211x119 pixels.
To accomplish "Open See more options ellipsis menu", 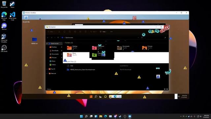I will [111, 32].
